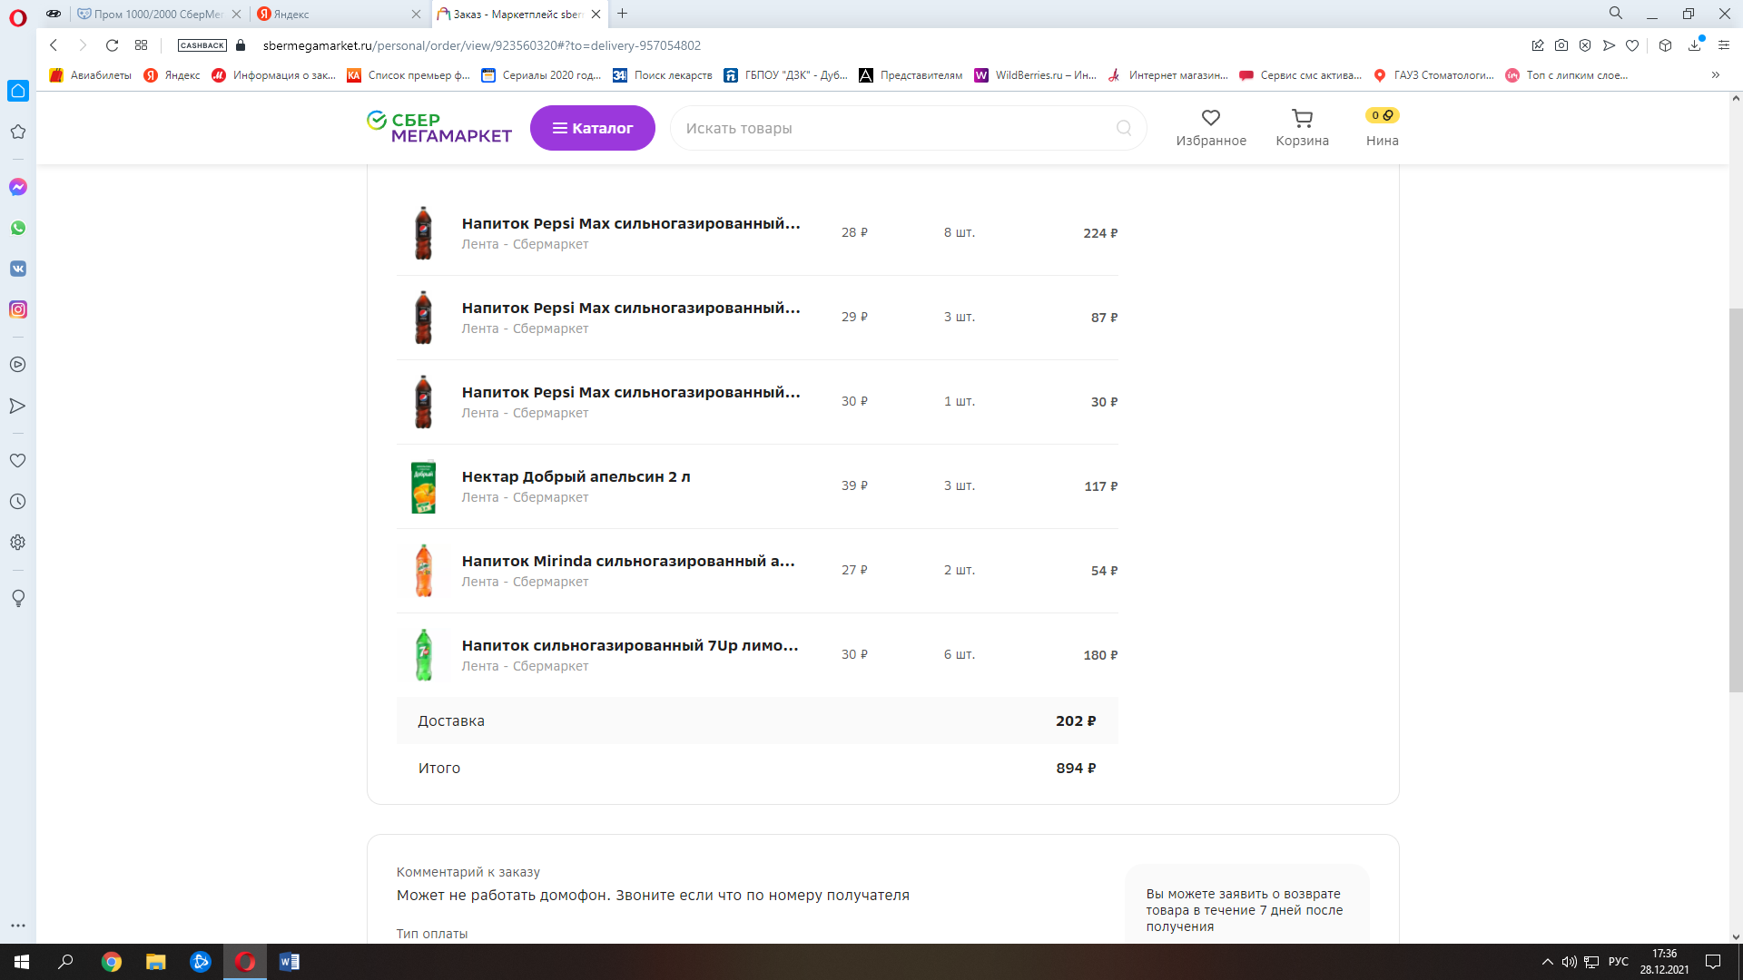
Task: Click the search magnifier in the search field
Action: 1124,128
